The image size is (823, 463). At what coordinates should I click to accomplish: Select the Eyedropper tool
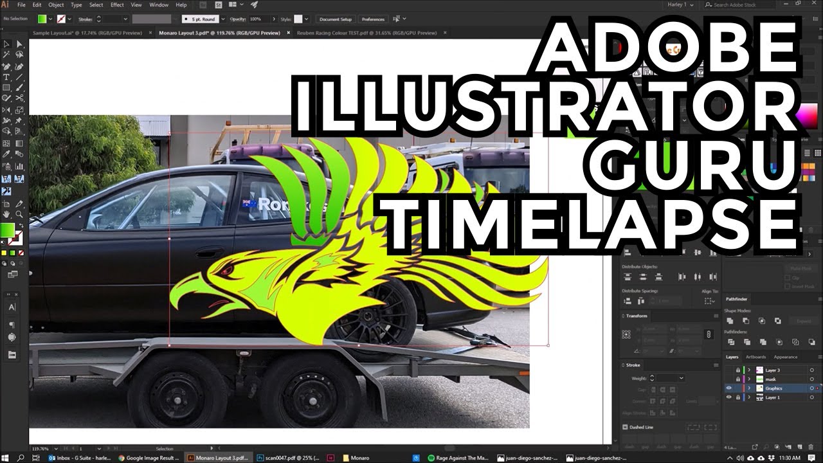(6, 154)
